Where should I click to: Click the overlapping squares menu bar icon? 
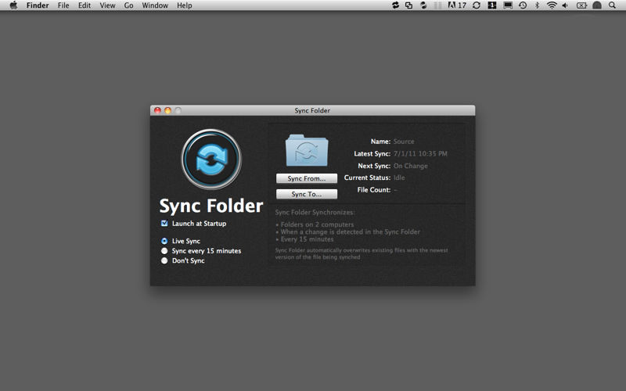(408, 5)
